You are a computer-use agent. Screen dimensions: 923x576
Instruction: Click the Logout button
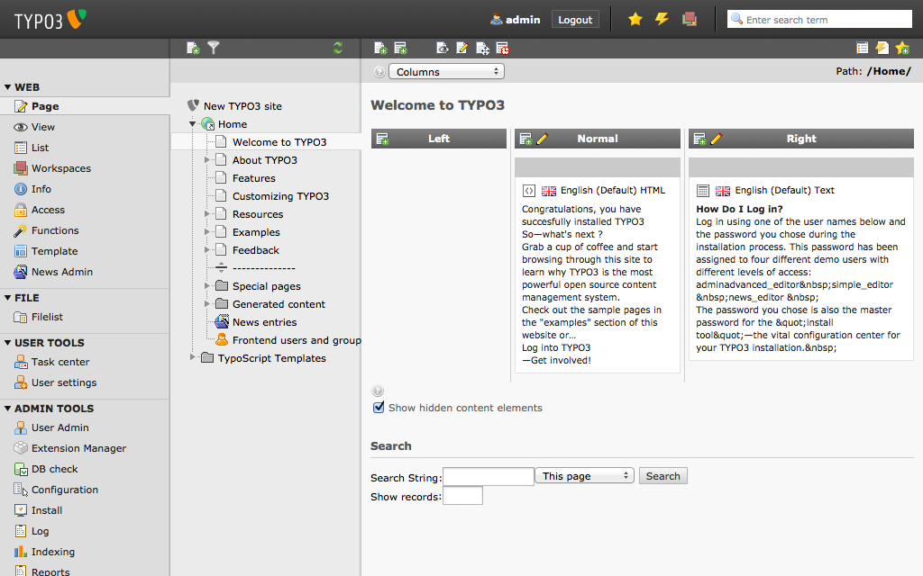coord(575,19)
